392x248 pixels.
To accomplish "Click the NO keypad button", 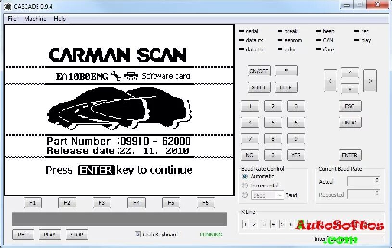I will coord(250,155).
